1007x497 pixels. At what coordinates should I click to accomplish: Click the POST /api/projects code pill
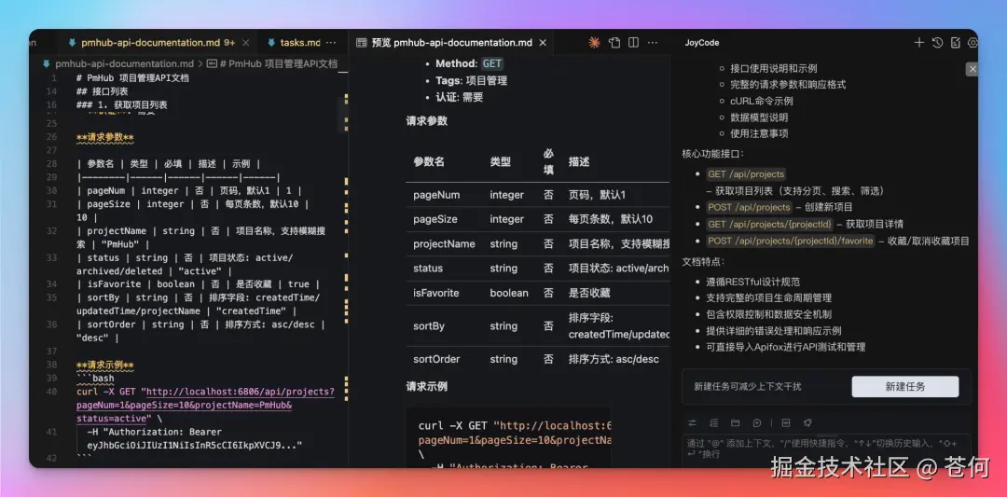749,207
